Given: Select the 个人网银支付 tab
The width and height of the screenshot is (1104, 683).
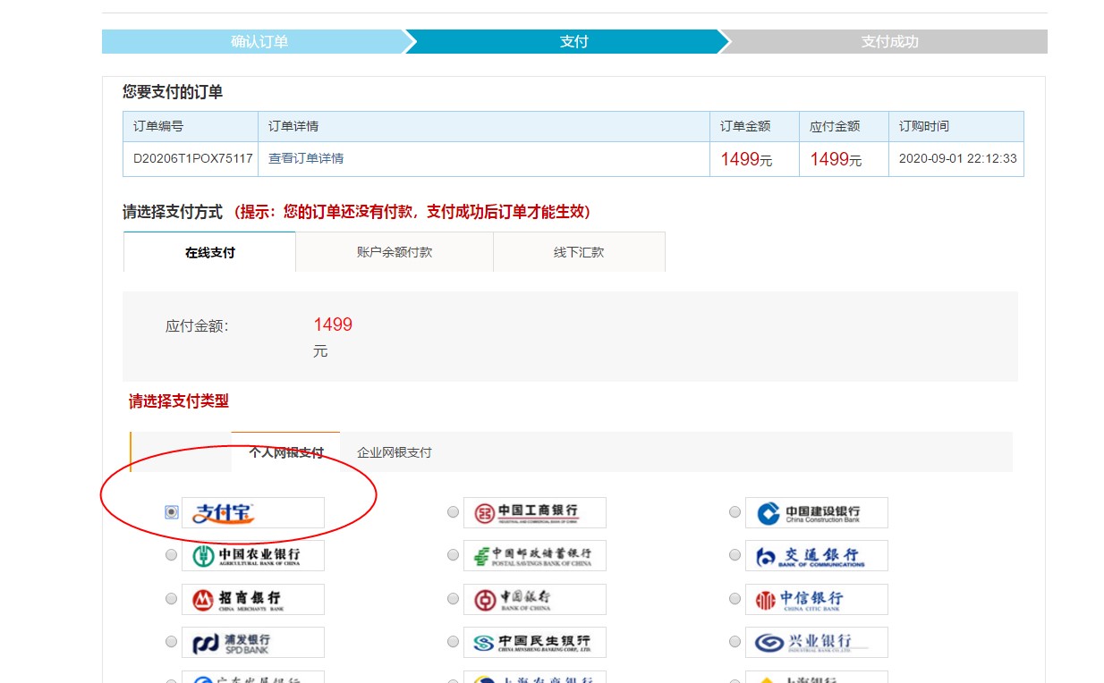Looking at the screenshot, I should [x=285, y=452].
